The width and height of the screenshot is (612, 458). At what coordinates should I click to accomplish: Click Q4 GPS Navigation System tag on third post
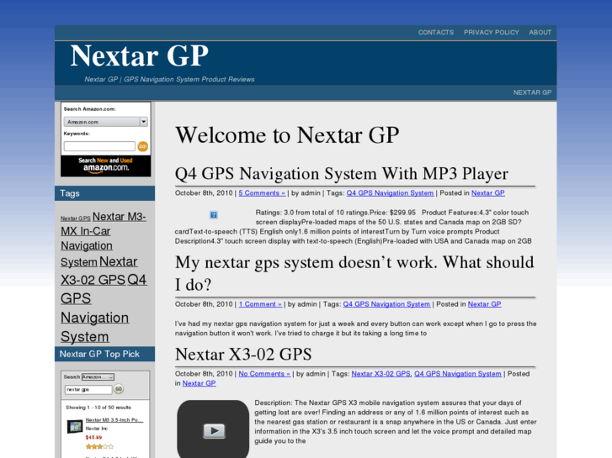(x=458, y=374)
